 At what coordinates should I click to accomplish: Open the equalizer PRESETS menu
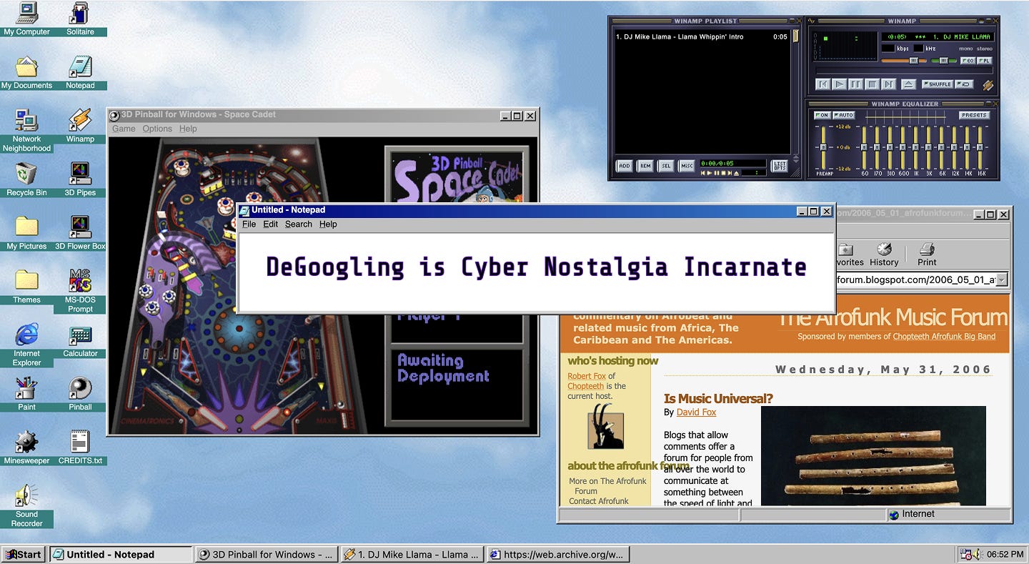974,115
